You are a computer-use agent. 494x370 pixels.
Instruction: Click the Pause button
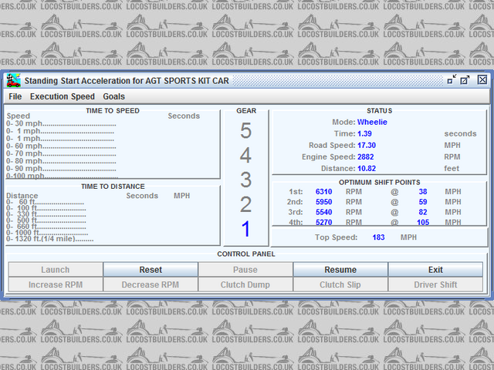(245, 270)
